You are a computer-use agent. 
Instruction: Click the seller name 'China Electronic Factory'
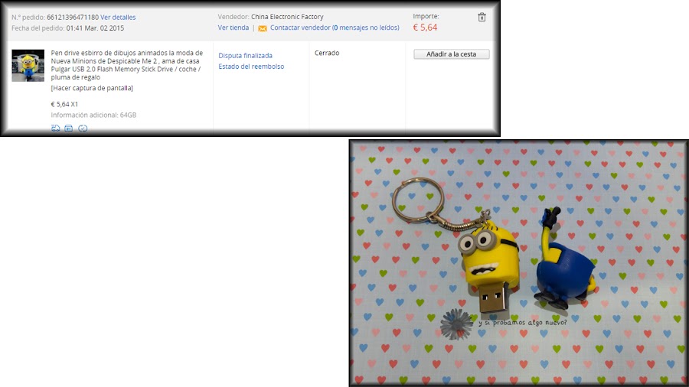coord(287,17)
